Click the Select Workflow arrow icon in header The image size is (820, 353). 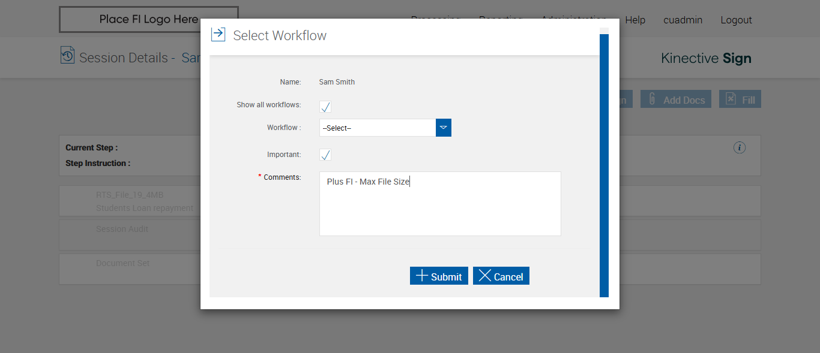tap(218, 34)
